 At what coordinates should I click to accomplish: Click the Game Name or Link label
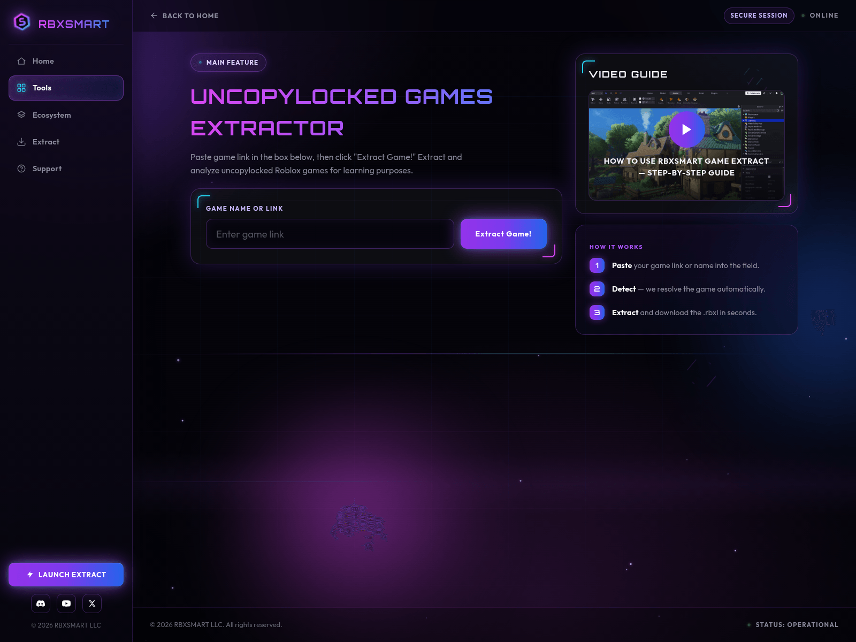(x=244, y=209)
